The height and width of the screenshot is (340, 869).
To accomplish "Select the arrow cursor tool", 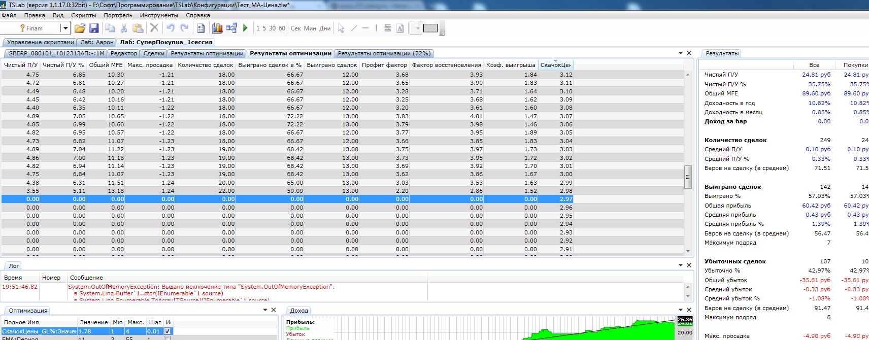I will click(x=341, y=28).
